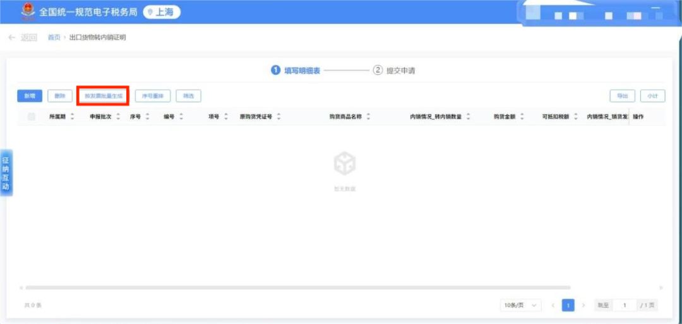Click the jump-to page number input

pos(625,305)
